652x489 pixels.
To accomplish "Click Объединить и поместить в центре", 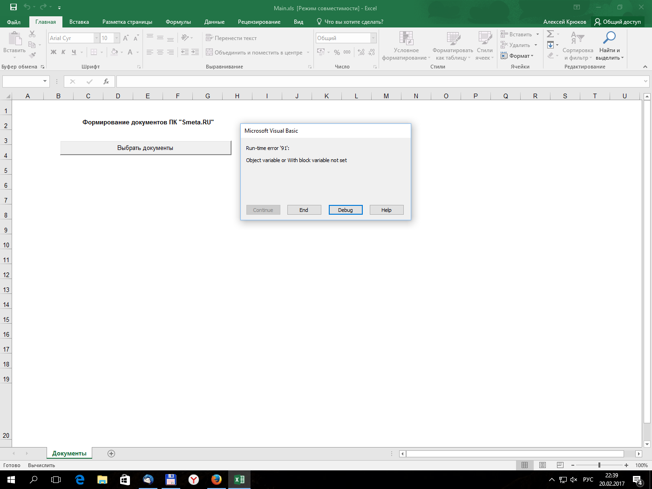I will click(254, 53).
